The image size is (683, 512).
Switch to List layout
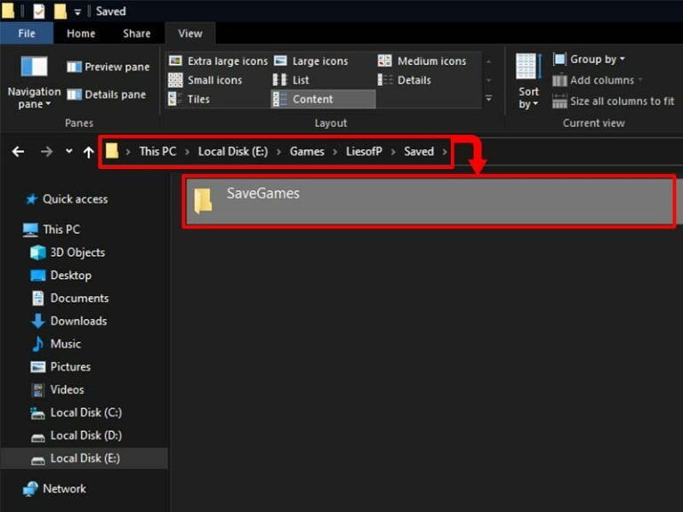[x=291, y=80]
